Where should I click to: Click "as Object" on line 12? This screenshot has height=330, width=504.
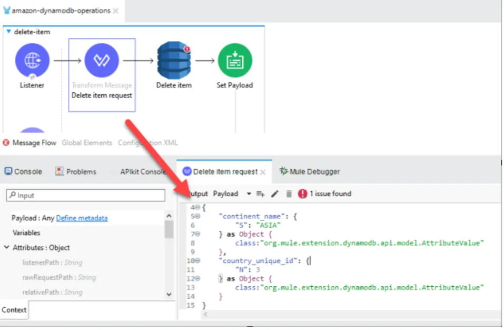(245, 278)
